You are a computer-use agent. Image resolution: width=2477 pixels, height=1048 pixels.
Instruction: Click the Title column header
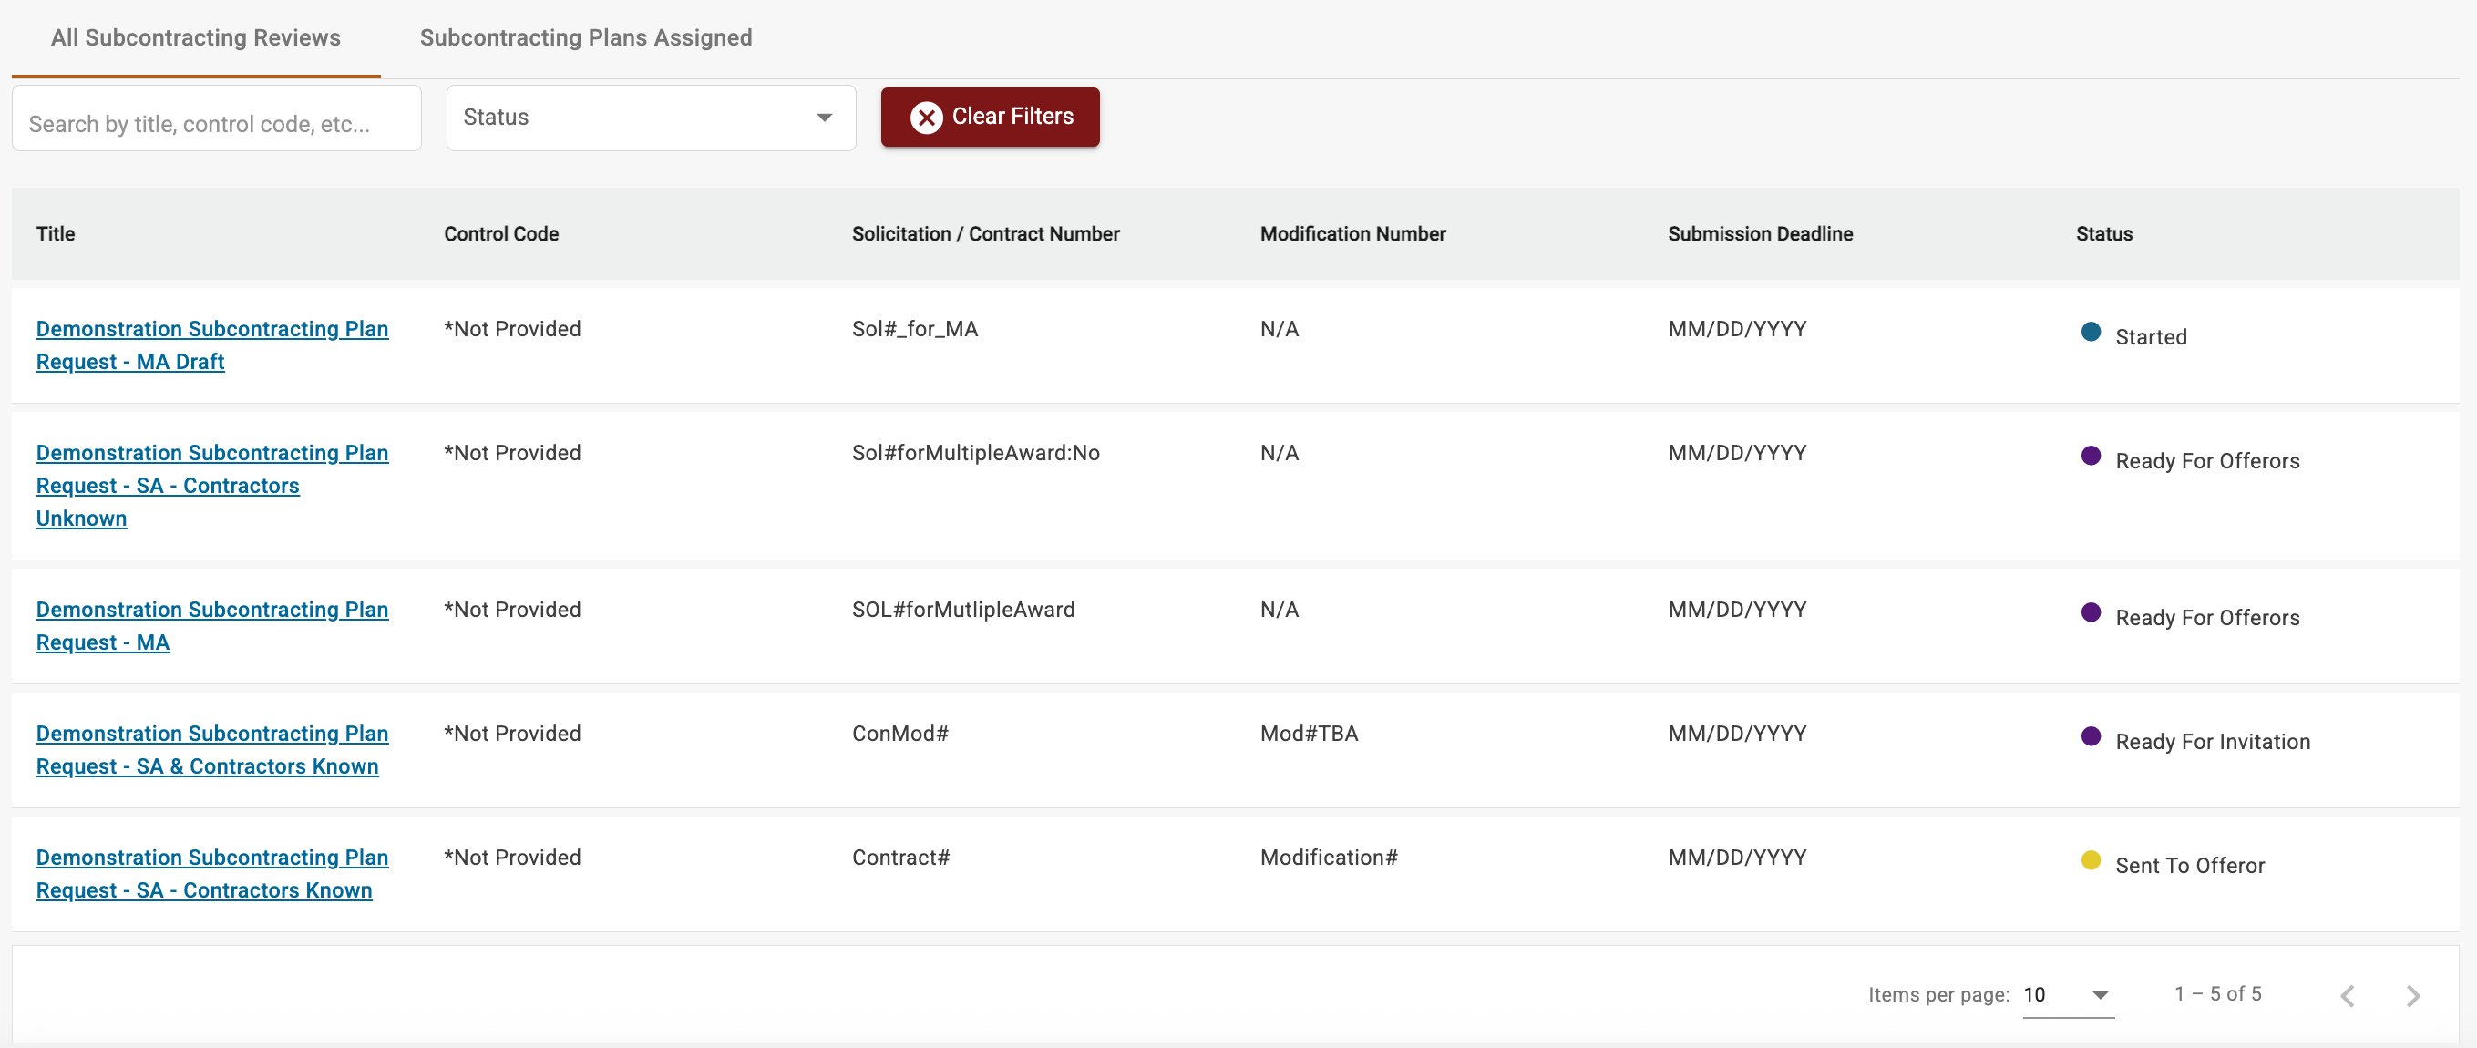coord(56,233)
